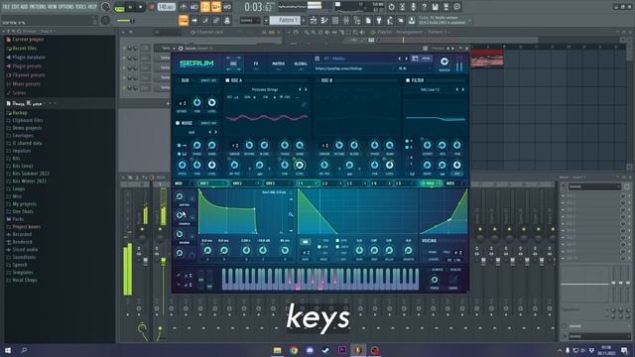Open Google Chrome from taskbar
Image resolution: width=635 pixels, height=357 pixels.
coord(294,350)
